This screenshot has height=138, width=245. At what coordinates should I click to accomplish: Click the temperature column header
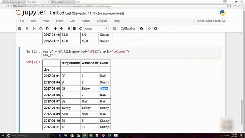coord(71,63)
